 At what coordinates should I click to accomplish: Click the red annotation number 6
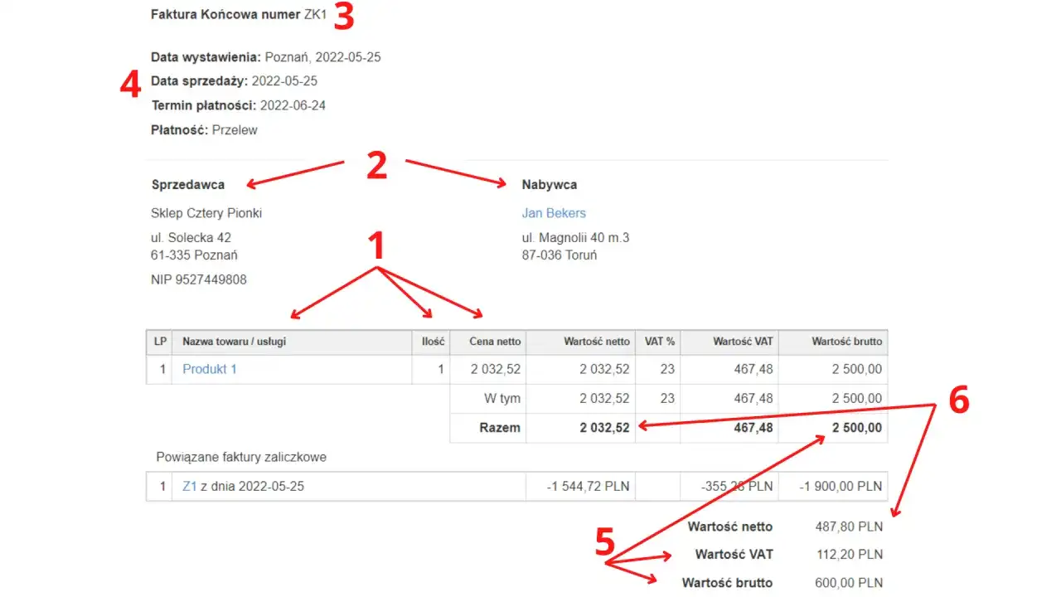pos(958,401)
